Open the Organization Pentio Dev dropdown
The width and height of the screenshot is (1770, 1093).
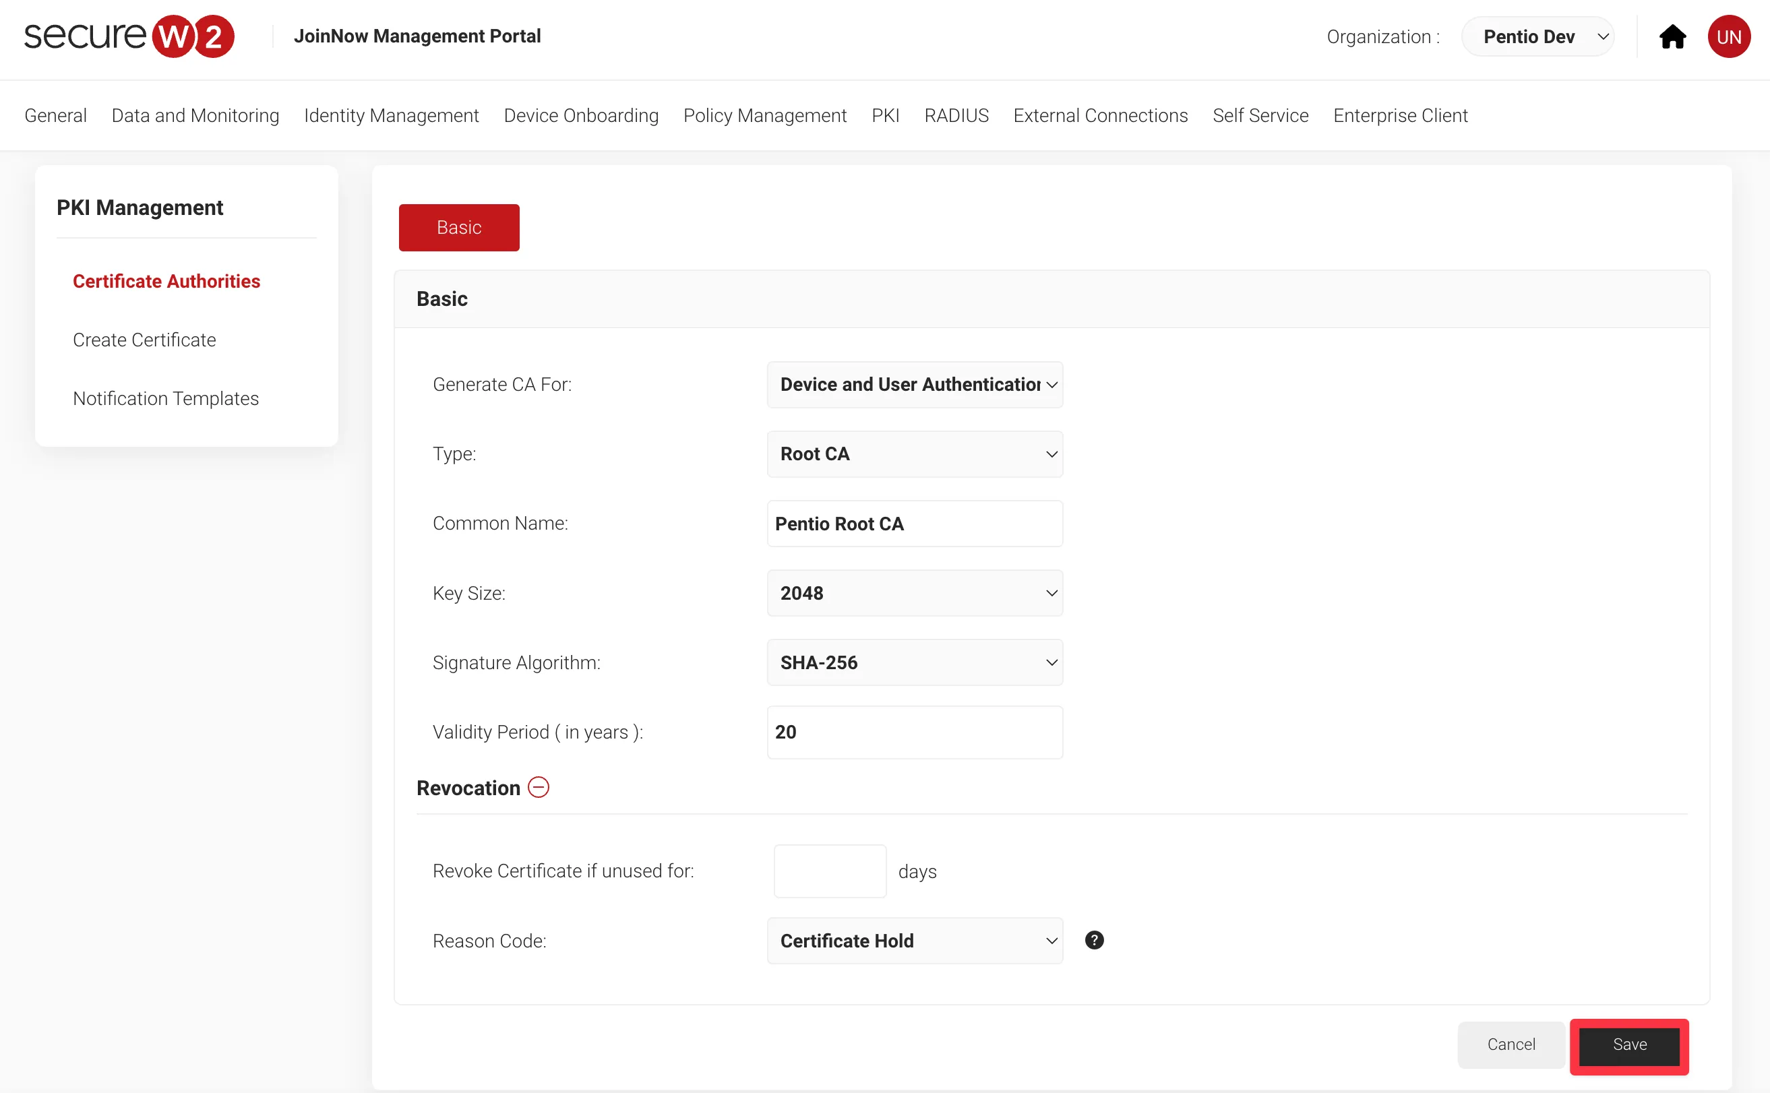[x=1537, y=37]
